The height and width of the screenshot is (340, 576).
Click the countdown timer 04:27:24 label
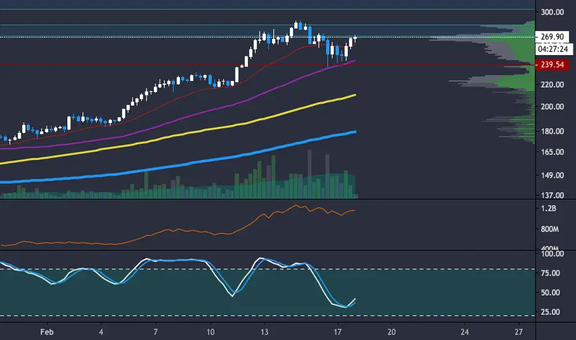553,49
